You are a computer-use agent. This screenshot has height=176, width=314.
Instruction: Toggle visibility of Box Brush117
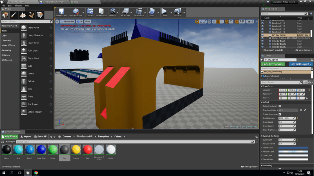(x=263, y=26)
